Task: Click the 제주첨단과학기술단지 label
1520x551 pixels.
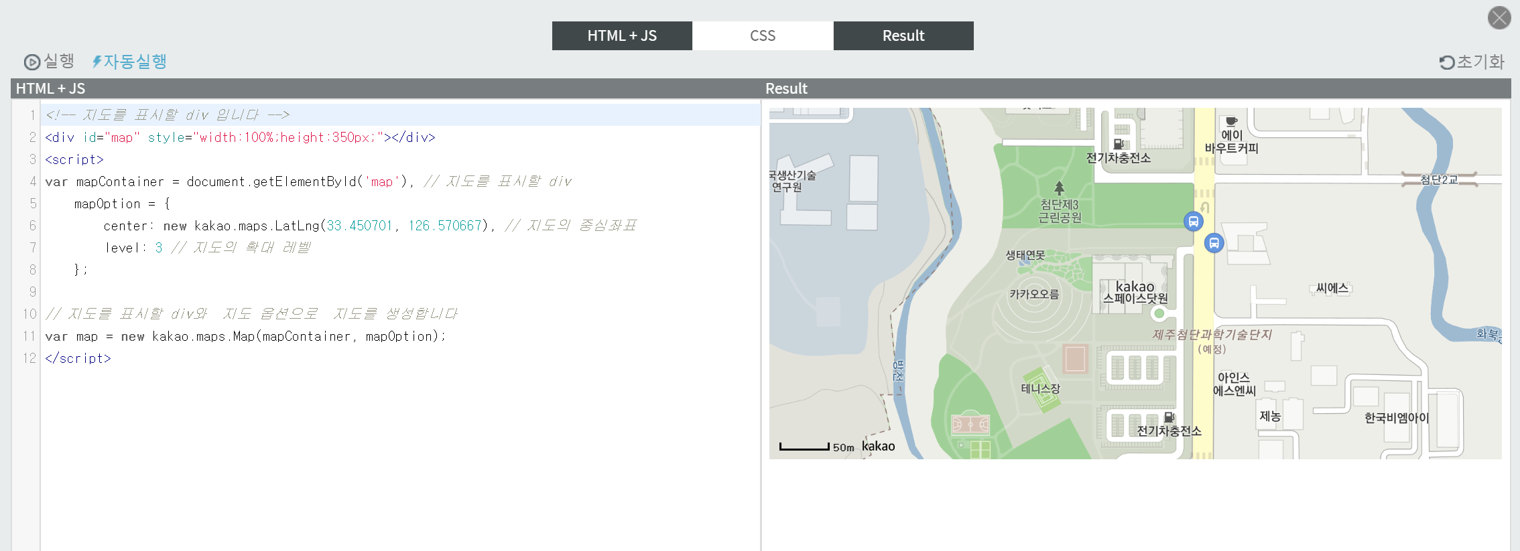Action: click(x=1212, y=334)
